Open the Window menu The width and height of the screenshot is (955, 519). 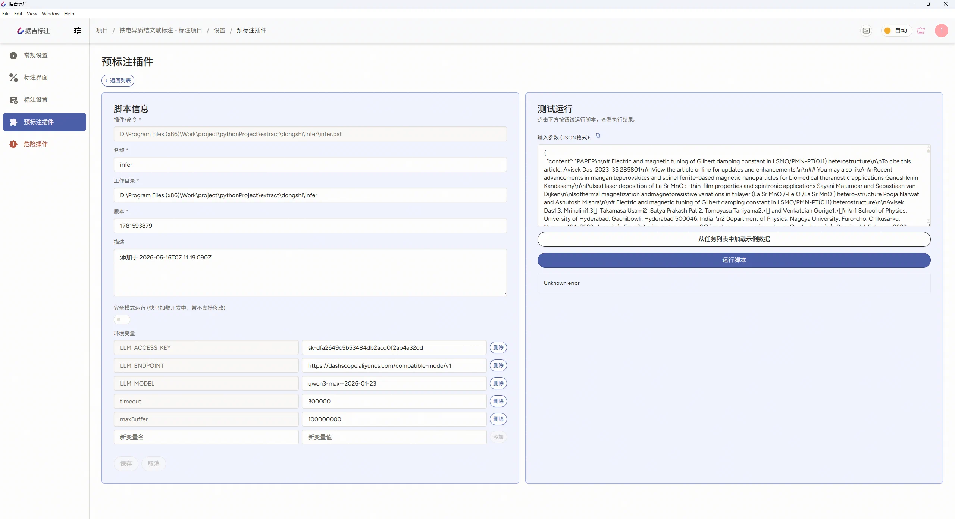pyautogui.click(x=50, y=13)
